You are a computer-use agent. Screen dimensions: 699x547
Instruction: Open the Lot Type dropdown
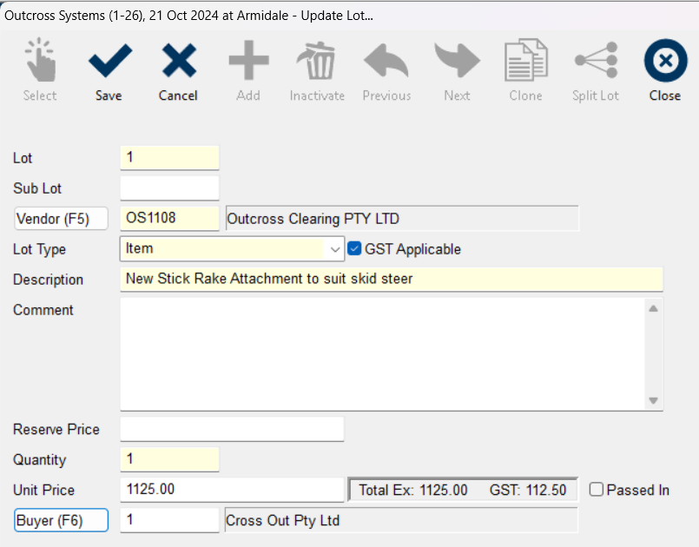(x=335, y=249)
